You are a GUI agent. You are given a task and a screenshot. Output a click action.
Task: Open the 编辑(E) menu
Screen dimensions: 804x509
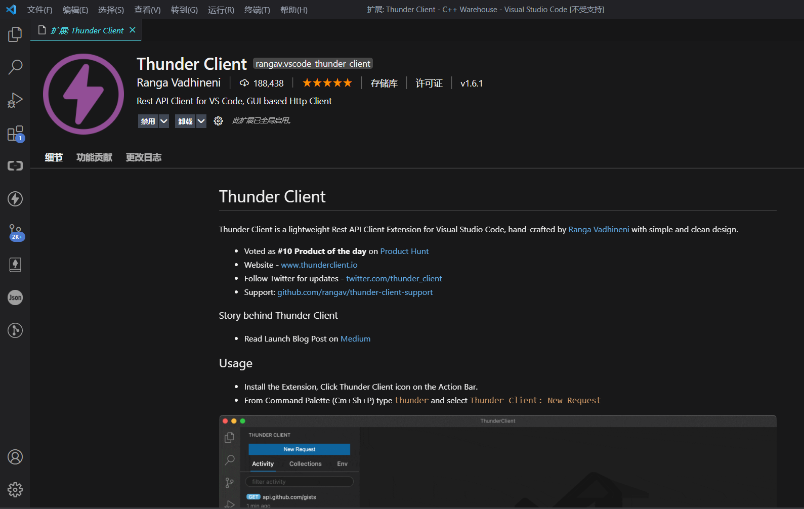(x=75, y=10)
